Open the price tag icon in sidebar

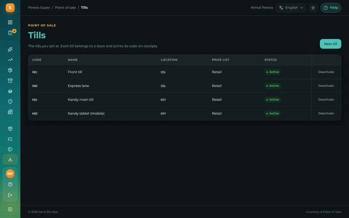(x=10, y=149)
